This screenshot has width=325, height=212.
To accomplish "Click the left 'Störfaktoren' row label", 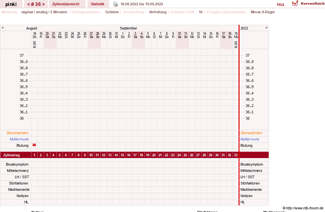I will [19, 183].
